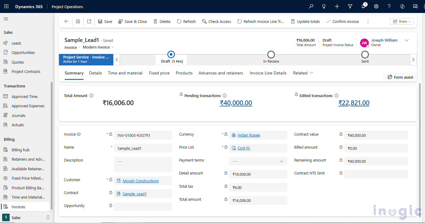Open the notifications bell

[363, 6]
